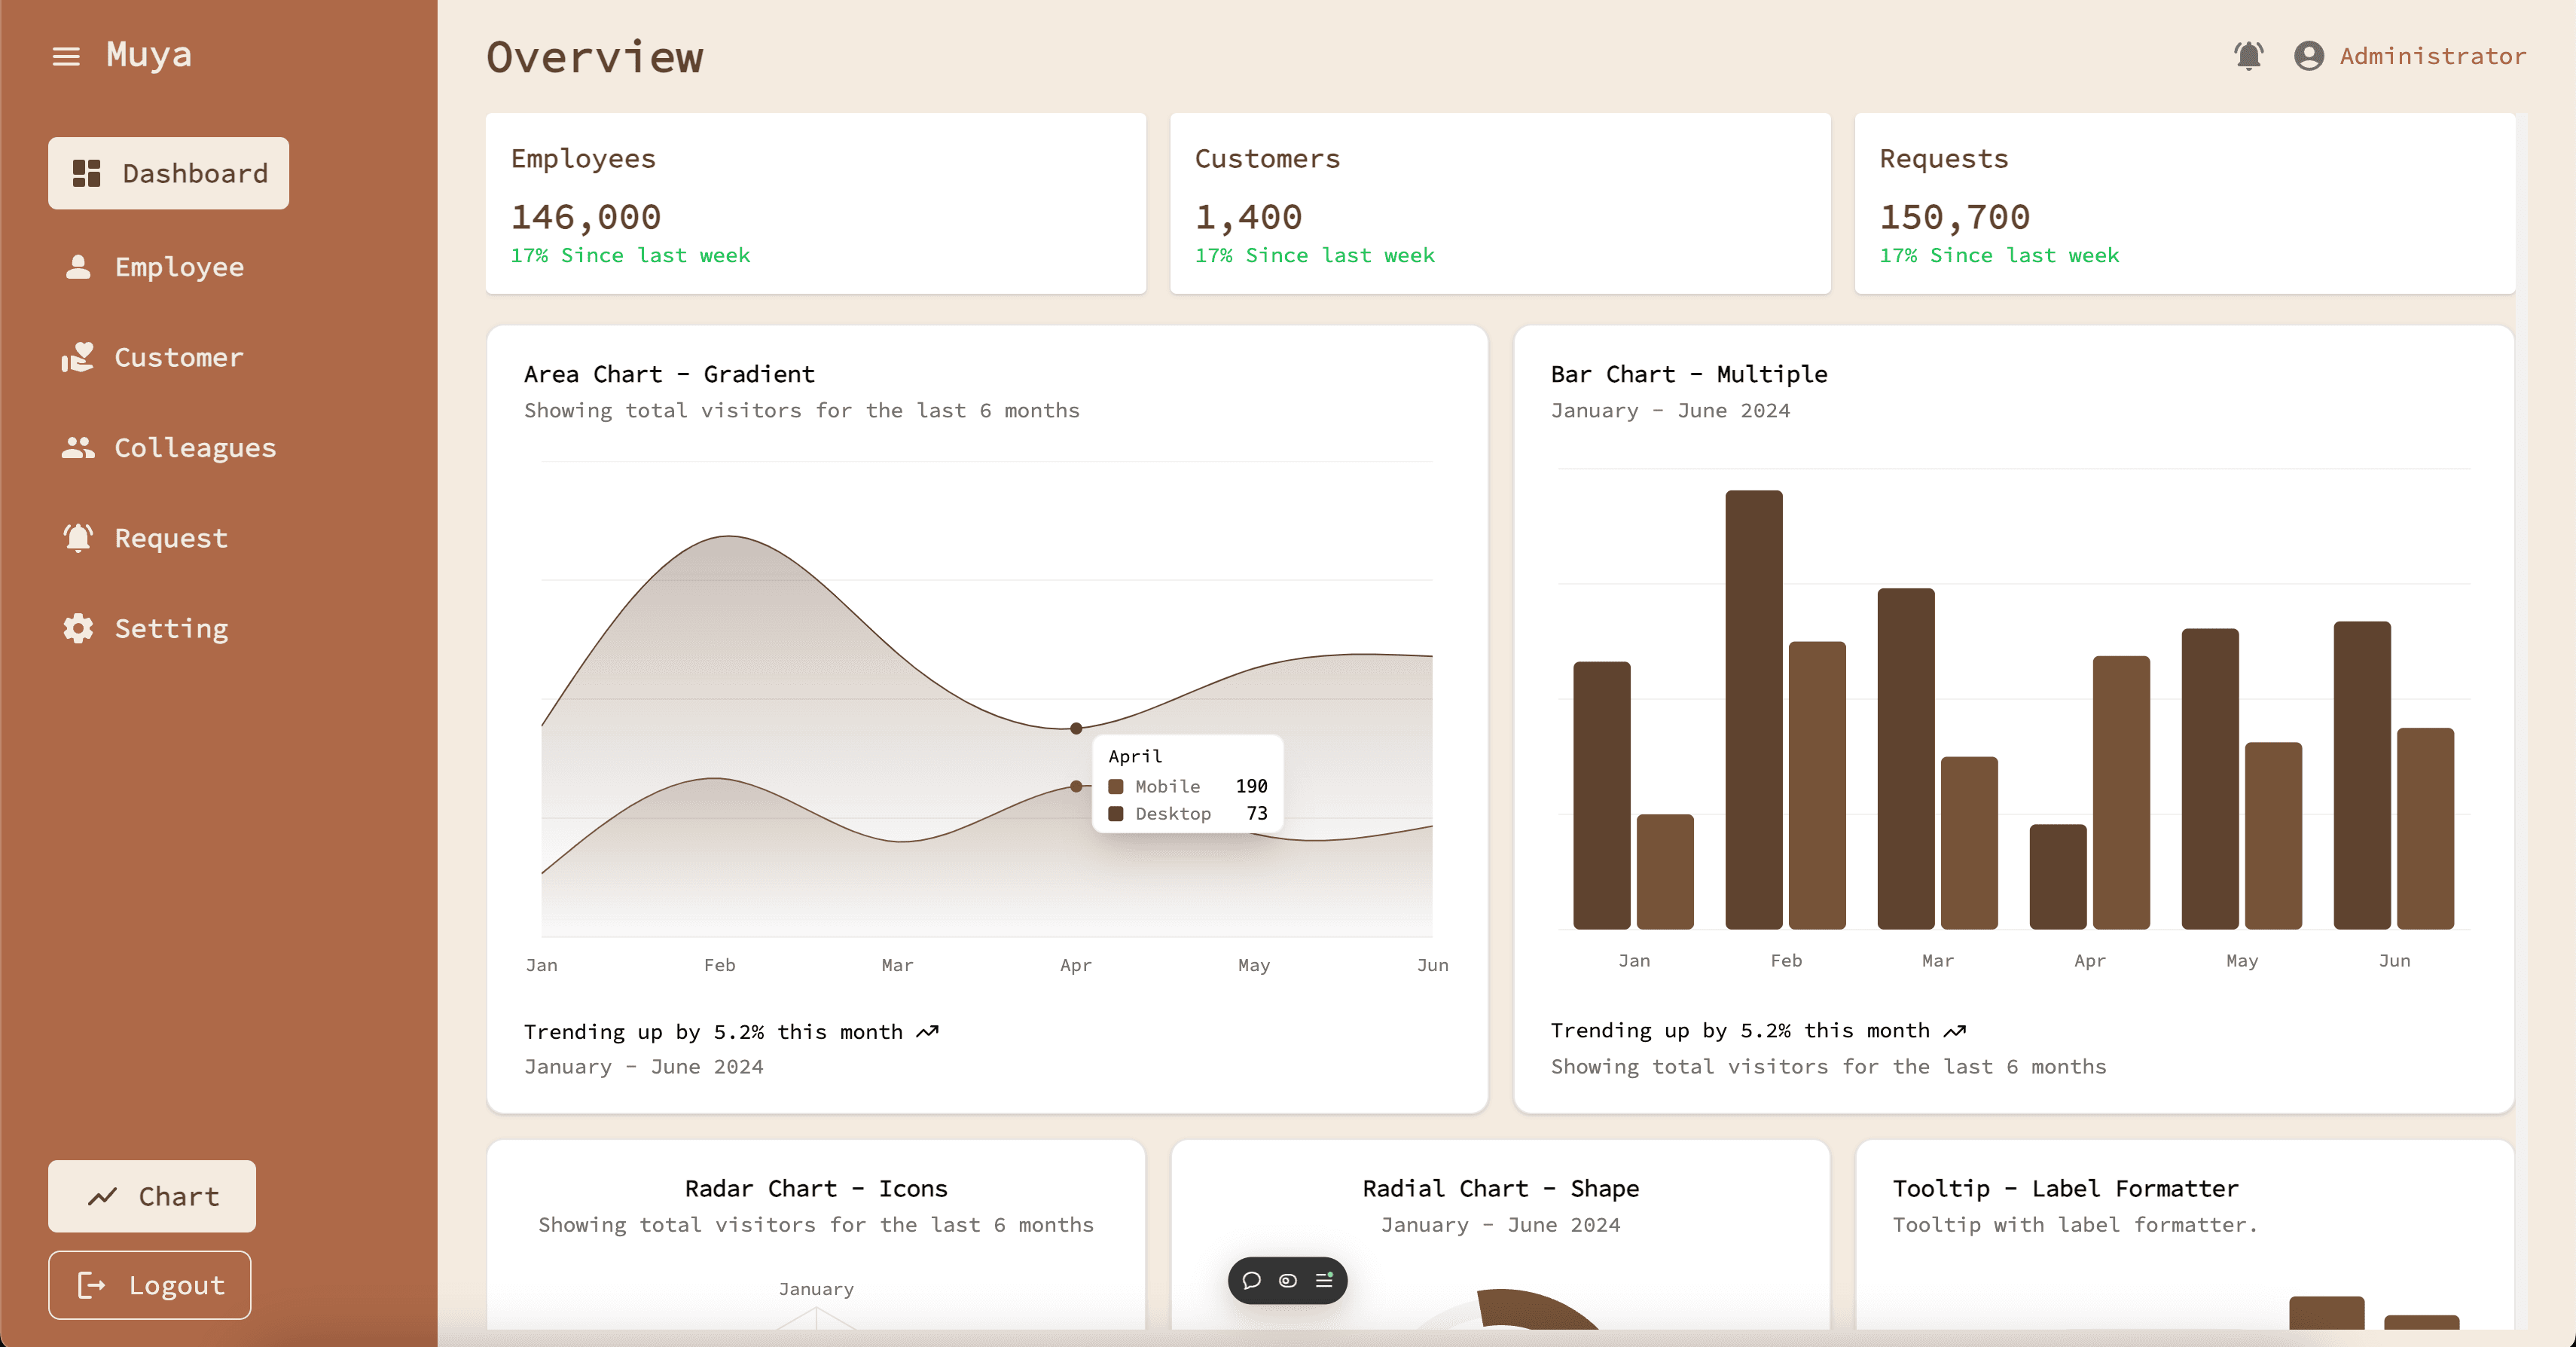Click the dark March bar

click(x=1906, y=758)
